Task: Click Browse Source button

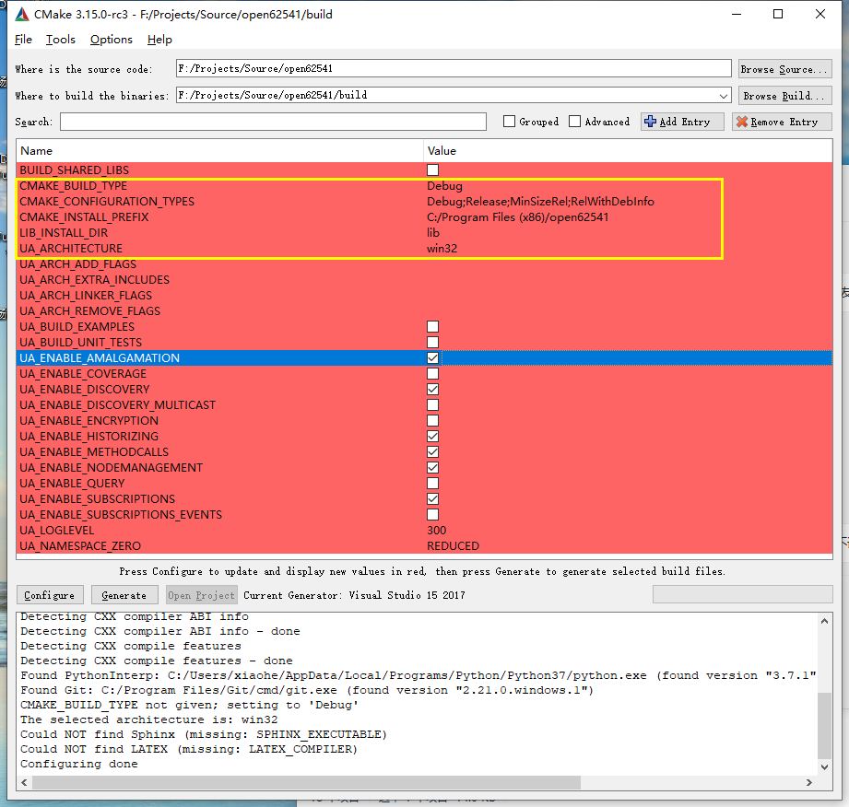Action: (785, 69)
